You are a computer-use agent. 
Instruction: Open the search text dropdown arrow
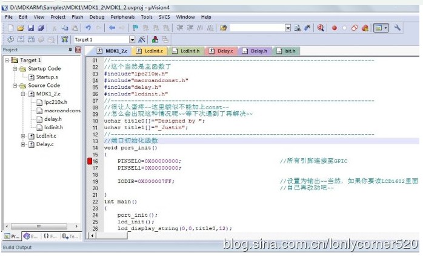pos(288,28)
